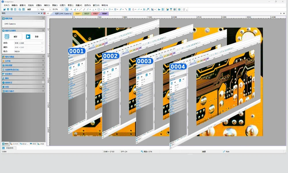
Task: Switch to the 相机 bottom panel tab
Action: [5, 144]
